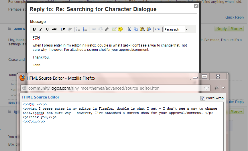The width and height of the screenshot is (248, 151).
Task: Open the More menu on John's post
Action: click(236, 29)
